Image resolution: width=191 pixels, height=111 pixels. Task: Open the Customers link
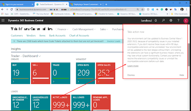(x=17, y=36)
